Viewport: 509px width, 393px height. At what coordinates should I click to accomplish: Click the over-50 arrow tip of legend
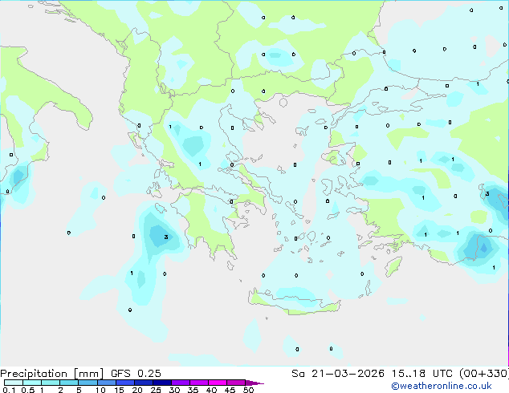pos(254,383)
